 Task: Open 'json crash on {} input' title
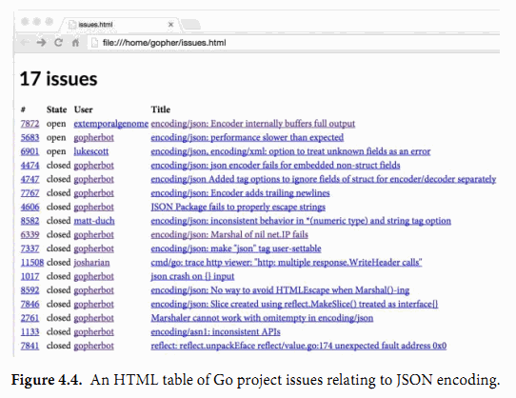click(x=192, y=276)
